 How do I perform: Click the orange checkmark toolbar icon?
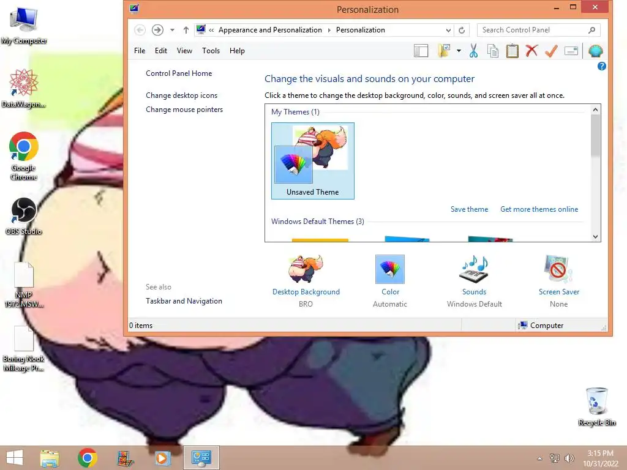[x=552, y=51]
